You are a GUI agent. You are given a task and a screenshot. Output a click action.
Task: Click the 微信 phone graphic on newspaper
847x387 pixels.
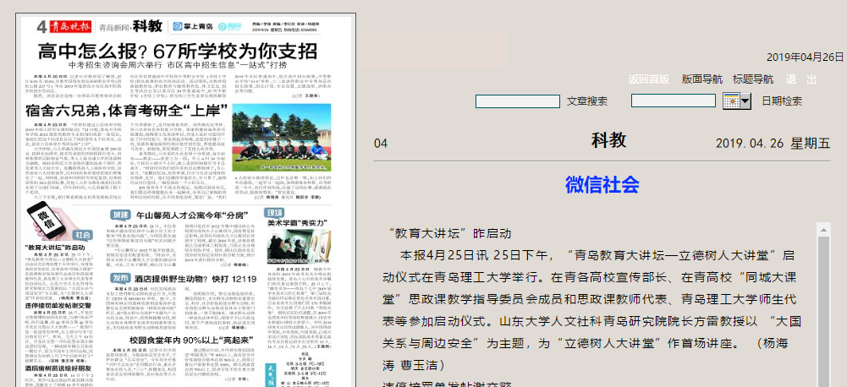click(46, 217)
